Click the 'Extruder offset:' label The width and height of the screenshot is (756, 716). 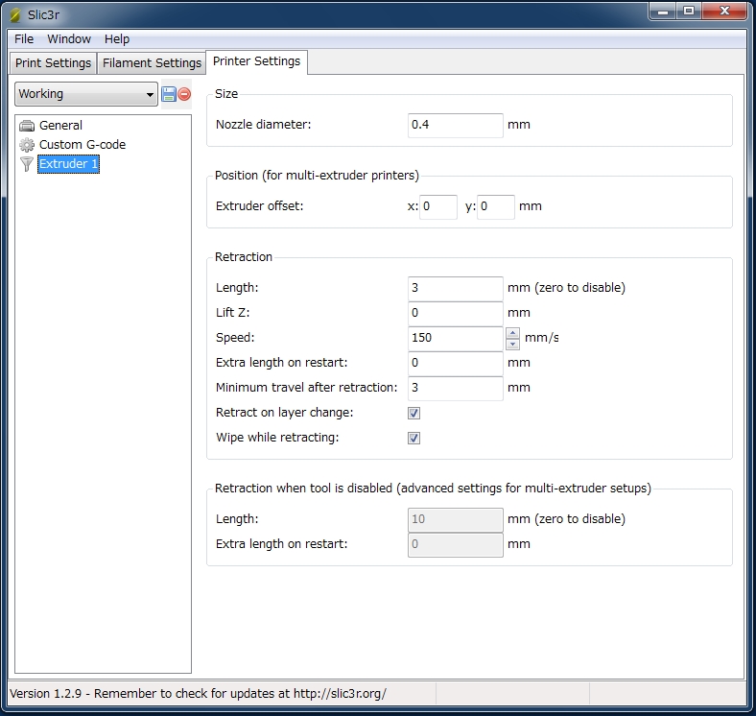coord(259,206)
